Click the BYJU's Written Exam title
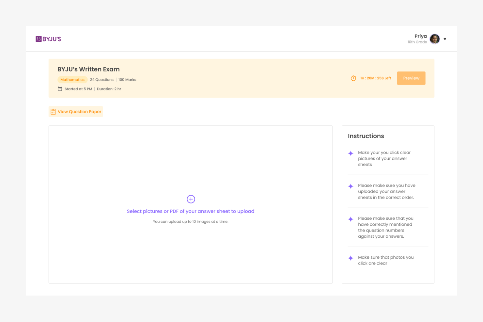The image size is (483, 322). (88, 69)
